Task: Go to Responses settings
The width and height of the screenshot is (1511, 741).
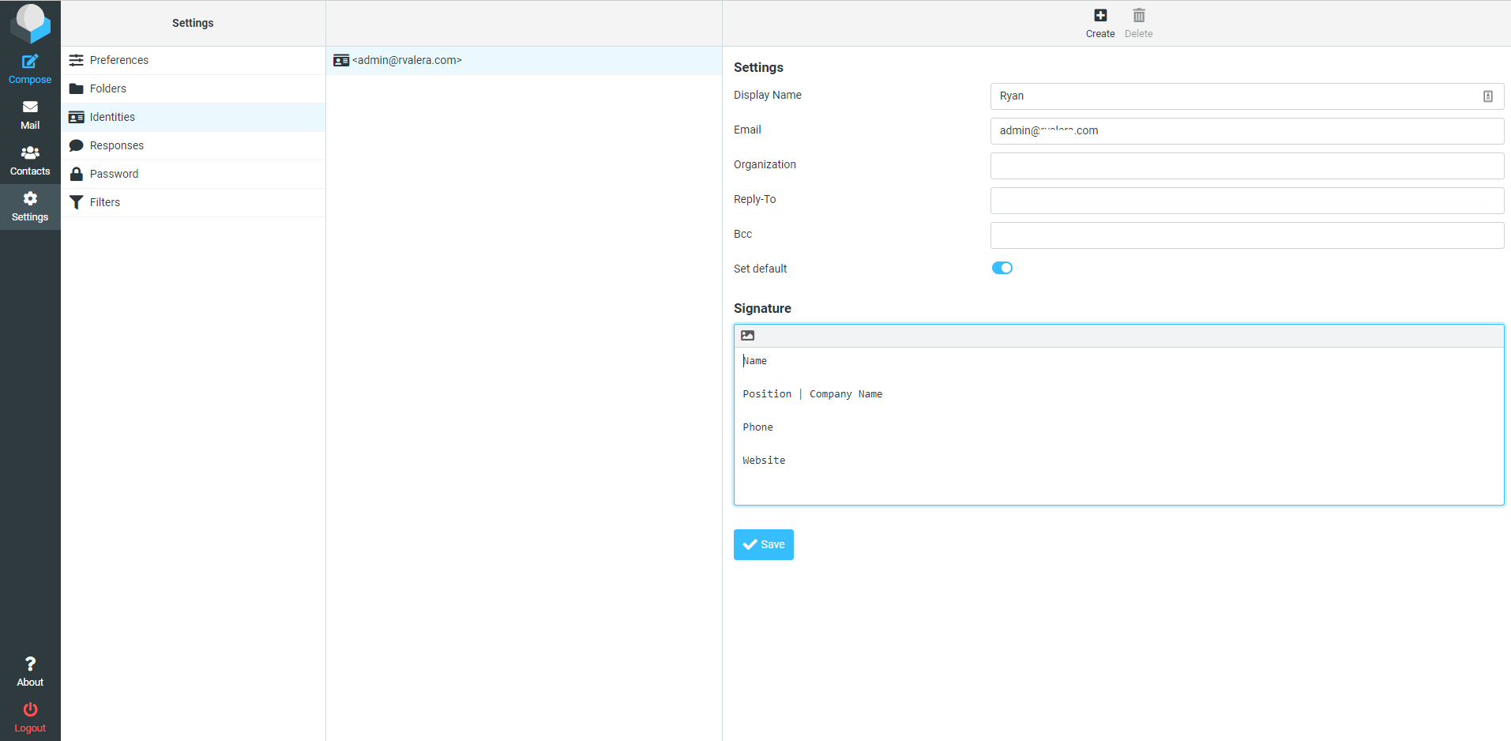Action: tap(116, 145)
